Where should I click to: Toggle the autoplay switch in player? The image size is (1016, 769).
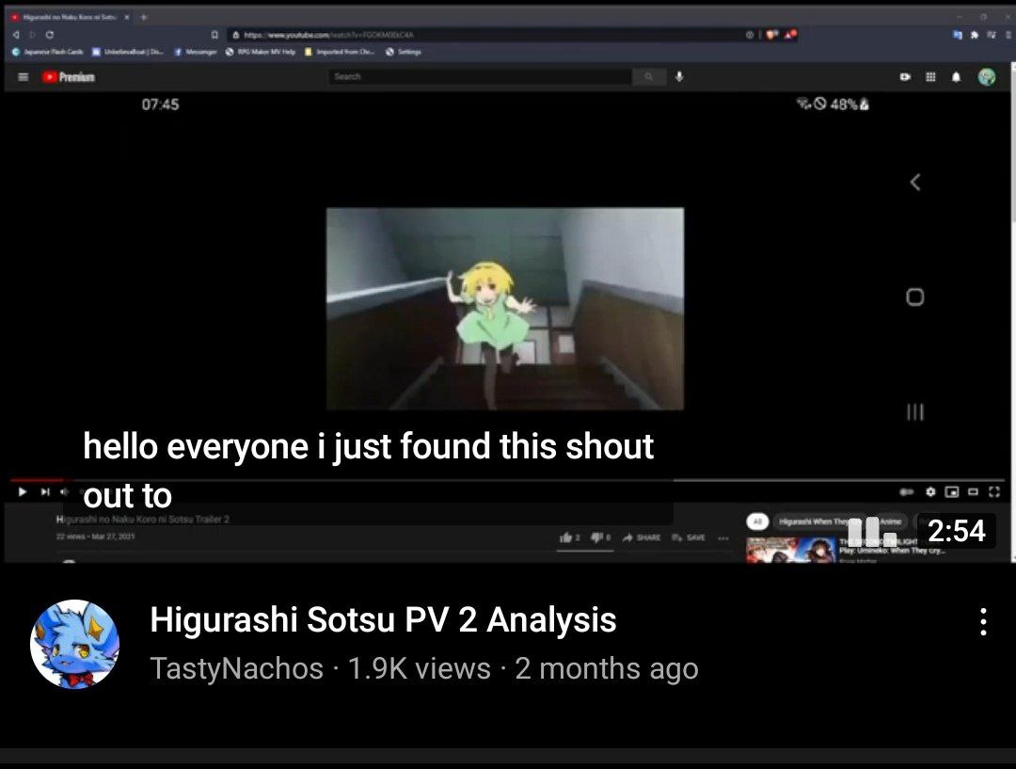[907, 492]
